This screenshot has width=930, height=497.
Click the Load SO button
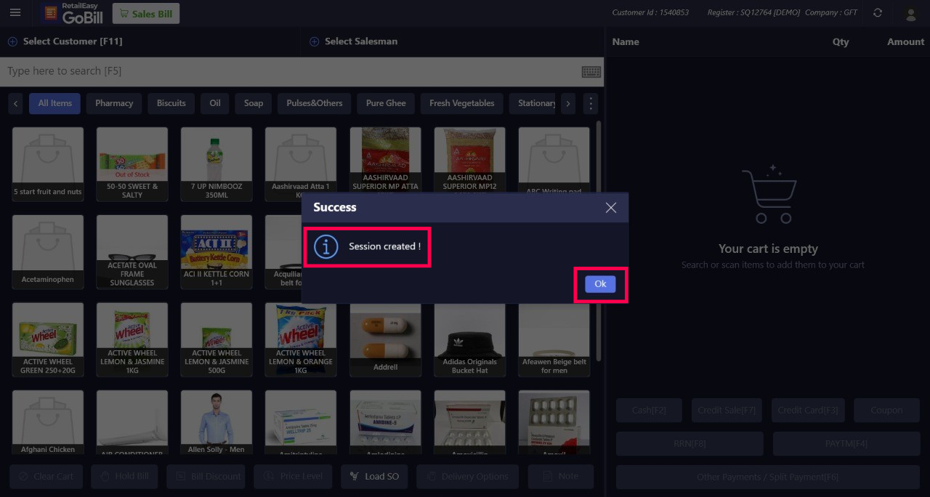pyautogui.click(x=374, y=477)
